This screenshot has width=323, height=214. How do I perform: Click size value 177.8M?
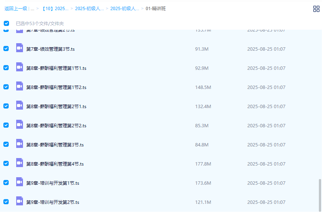click(203, 164)
